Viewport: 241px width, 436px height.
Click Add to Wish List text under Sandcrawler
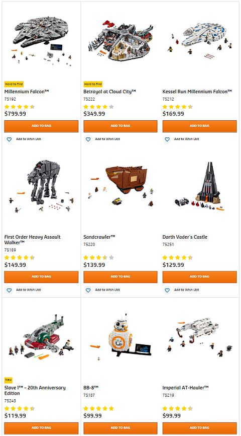click(107, 289)
